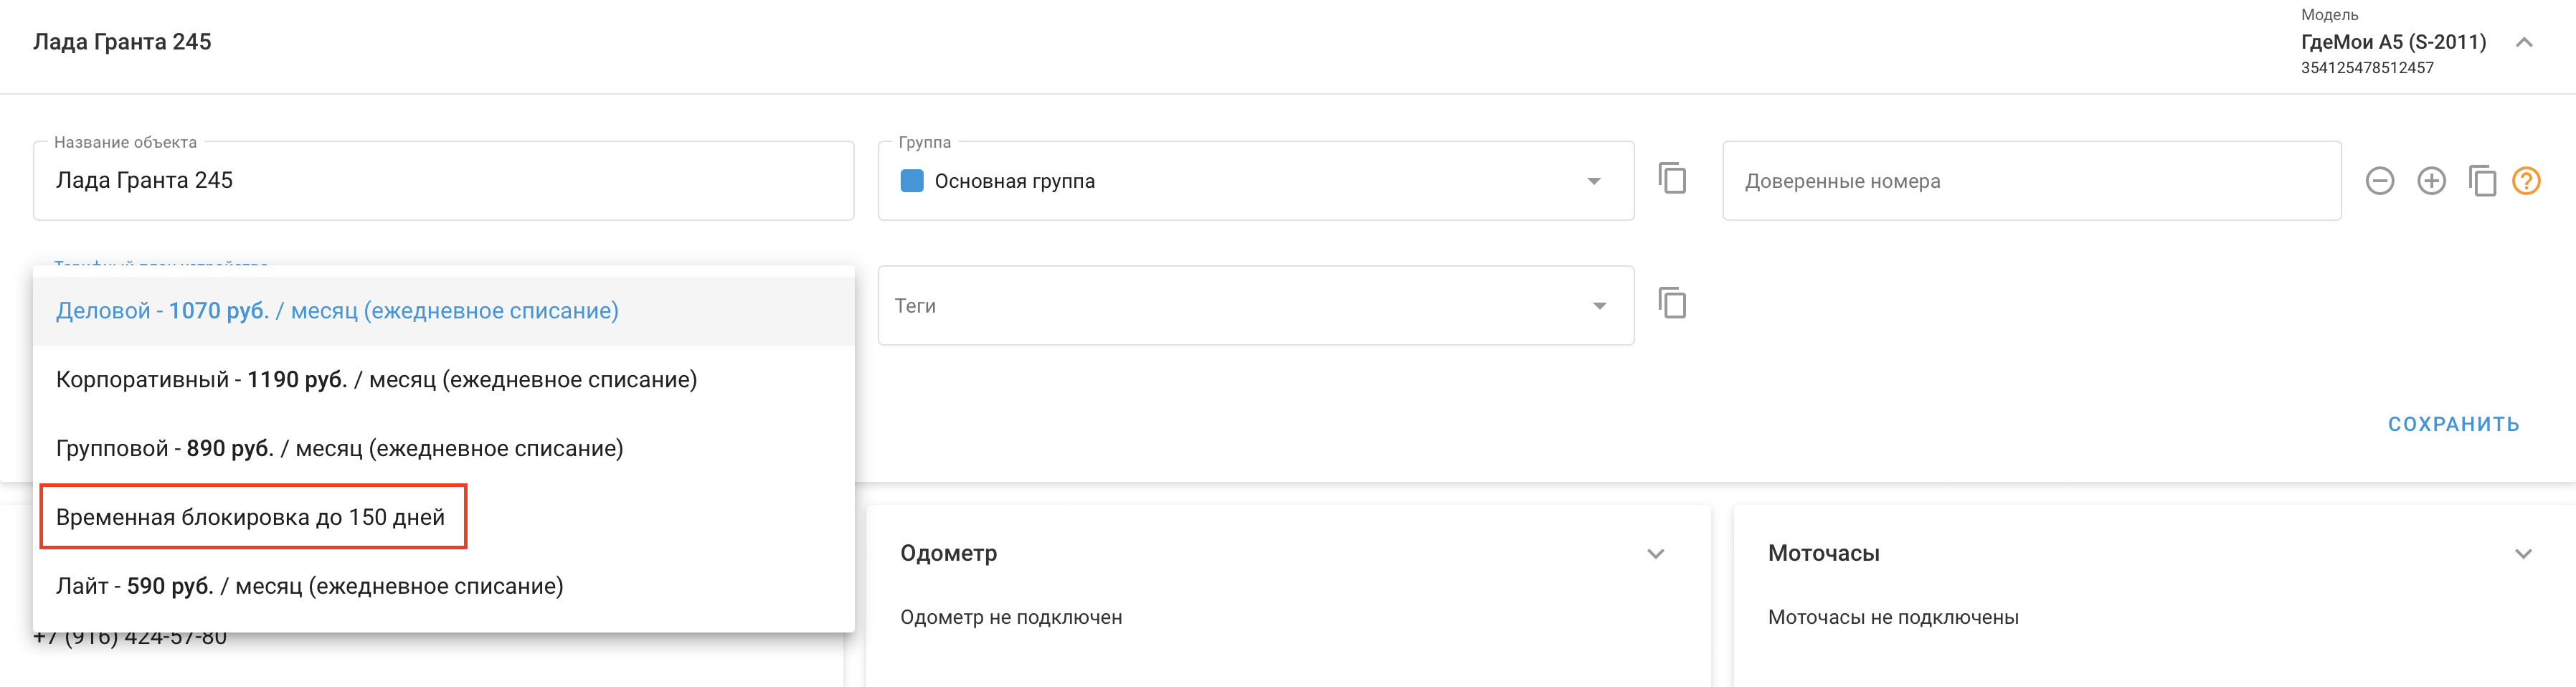Collapse the Лада Гранта 245 panel

tap(2524, 42)
